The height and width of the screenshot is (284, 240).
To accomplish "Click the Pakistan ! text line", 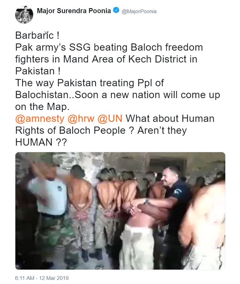I will click(x=38, y=71).
